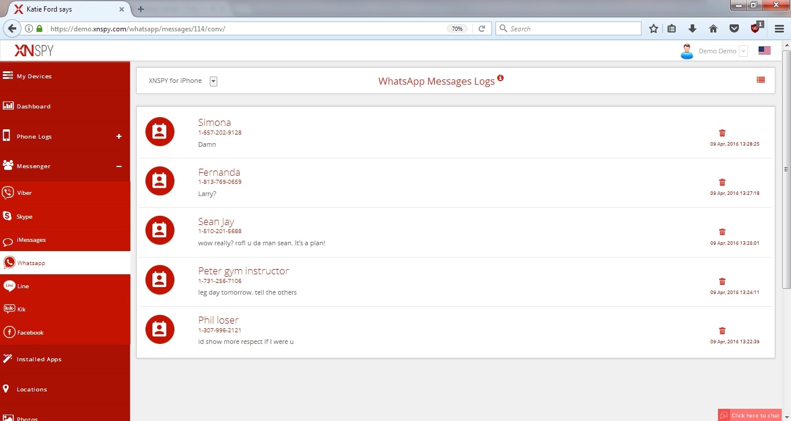Close the Katie Ford says tab

coord(122,9)
